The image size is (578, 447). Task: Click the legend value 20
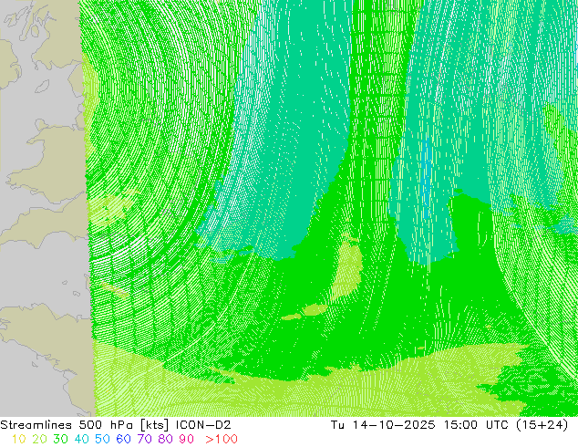pos(39,439)
